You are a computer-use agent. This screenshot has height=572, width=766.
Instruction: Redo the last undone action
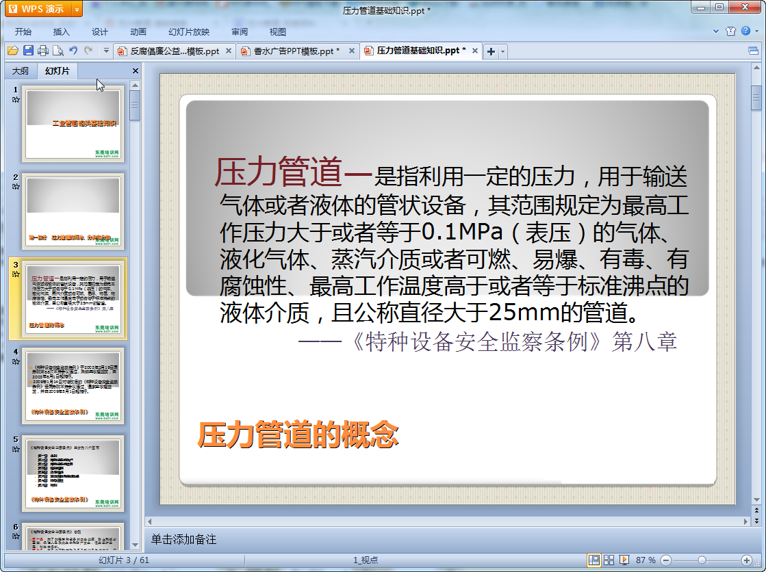88,51
